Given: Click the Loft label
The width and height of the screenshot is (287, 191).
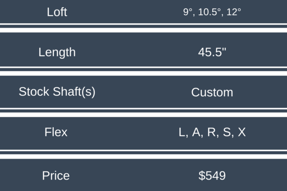Looking at the screenshot, I should (57, 12).
